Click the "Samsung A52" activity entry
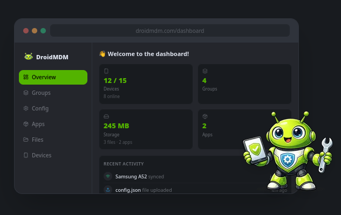This screenshot has width=341, height=215. pos(131,177)
